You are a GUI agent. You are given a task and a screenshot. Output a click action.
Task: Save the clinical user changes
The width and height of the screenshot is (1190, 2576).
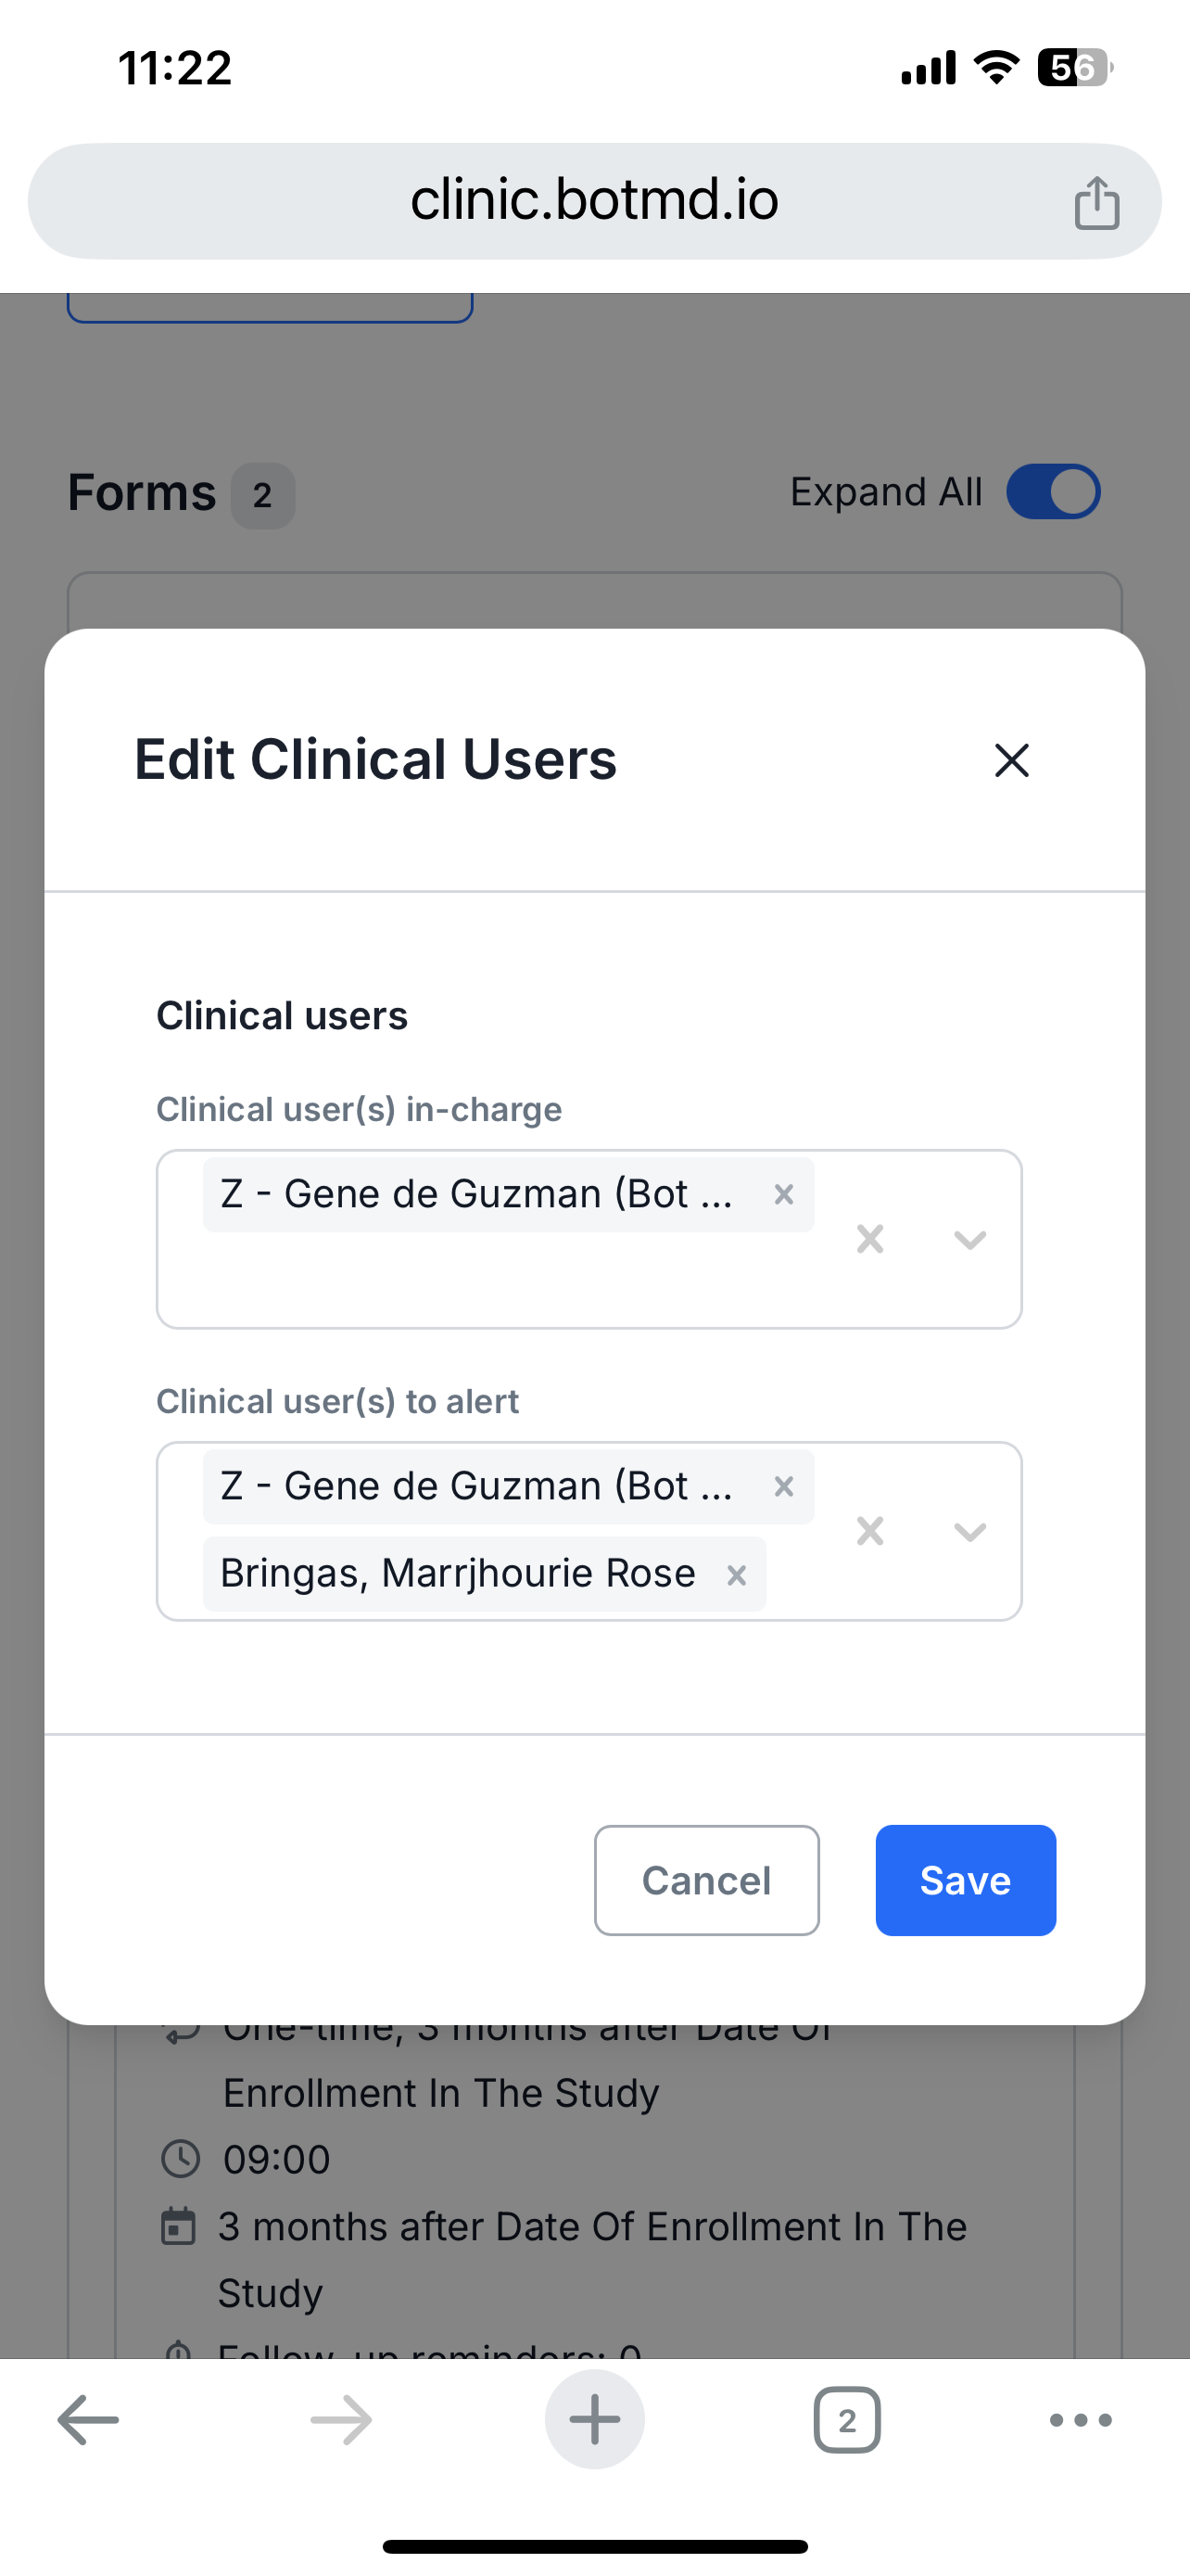(x=964, y=1879)
